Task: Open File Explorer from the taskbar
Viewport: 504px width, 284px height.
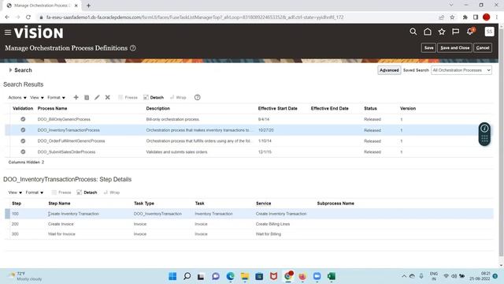Action: [245, 276]
